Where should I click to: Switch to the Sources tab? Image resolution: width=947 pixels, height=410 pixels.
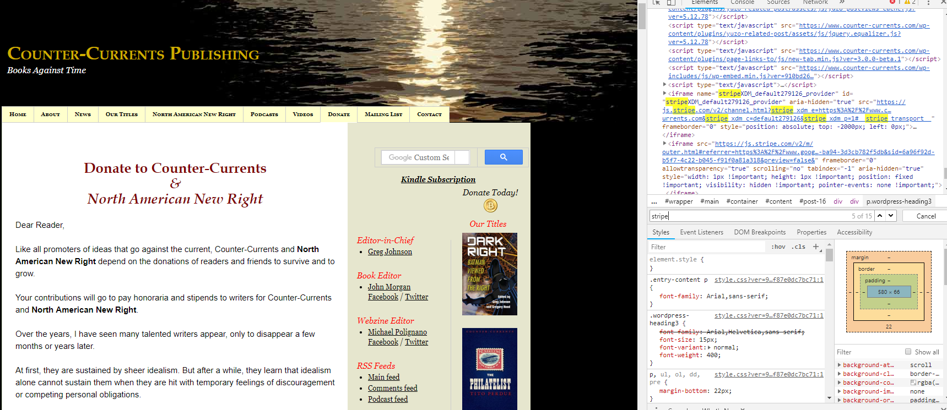pos(778,2)
